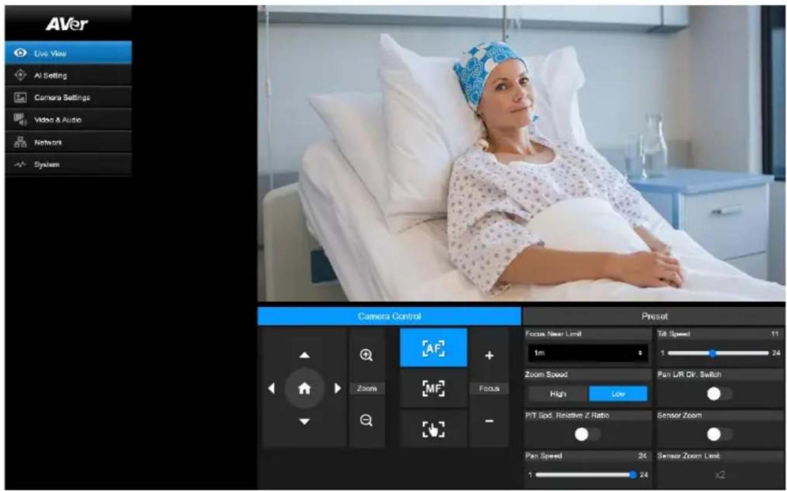Zoom out with the magnifier minus icon
The height and width of the screenshot is (491, 787).
367,421
